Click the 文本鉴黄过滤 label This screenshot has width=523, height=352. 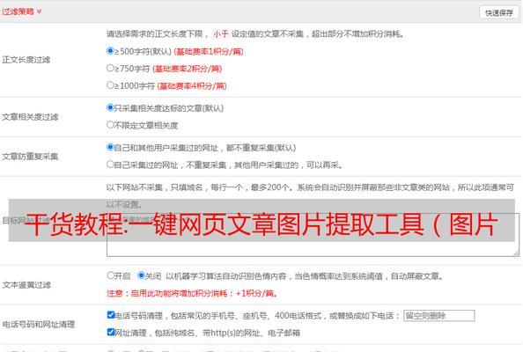point(26,284)
